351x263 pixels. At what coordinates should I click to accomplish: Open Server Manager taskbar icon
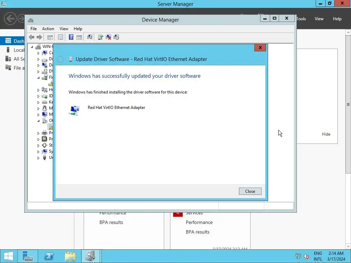click(28, 256)
